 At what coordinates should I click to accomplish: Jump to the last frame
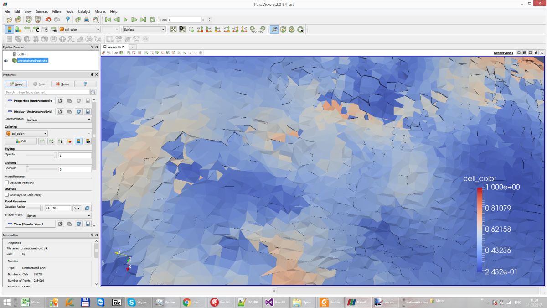pyautogui.click(x=143, y=20)
